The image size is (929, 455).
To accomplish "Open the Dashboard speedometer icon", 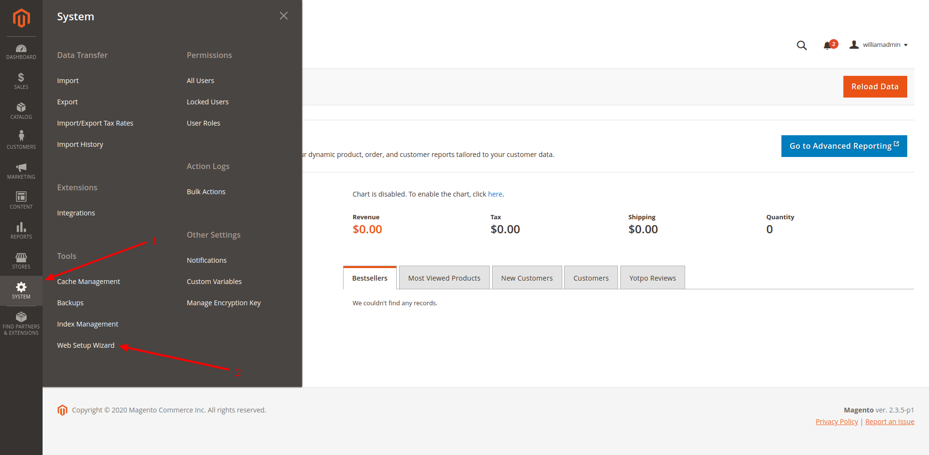I will click(x=21, y=50).
